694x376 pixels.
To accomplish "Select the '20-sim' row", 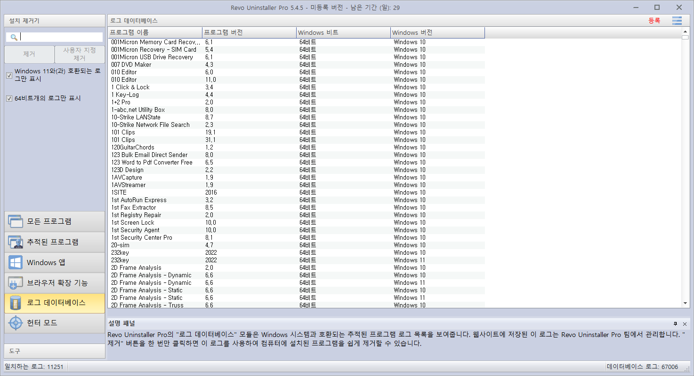I will (x=296, y=245).
